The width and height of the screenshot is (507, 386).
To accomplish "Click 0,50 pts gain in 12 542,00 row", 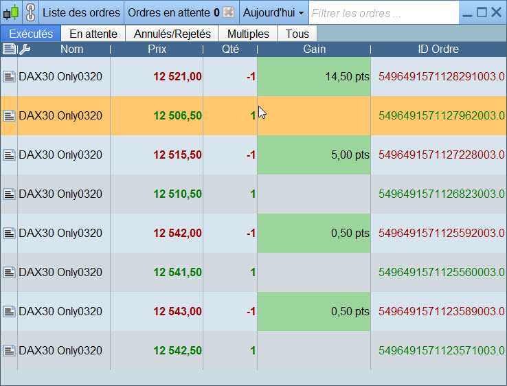I will point(314,233).
